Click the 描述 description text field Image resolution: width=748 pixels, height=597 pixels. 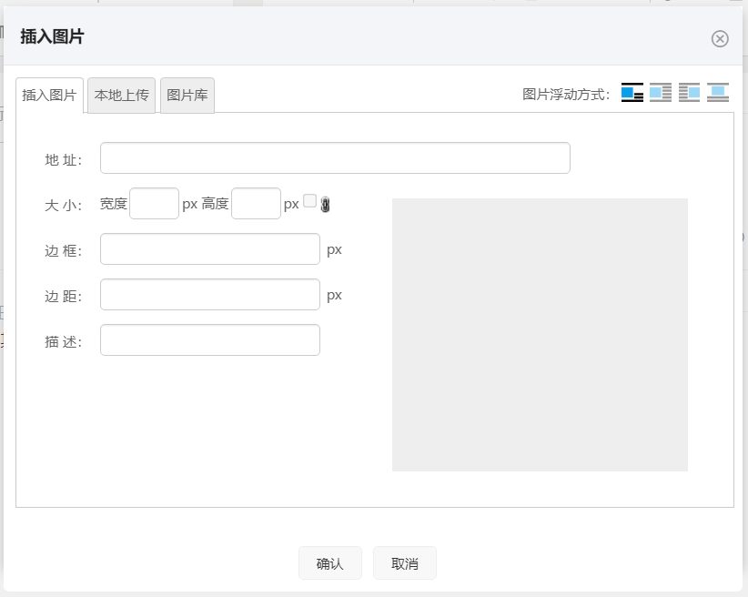point(210,340)
